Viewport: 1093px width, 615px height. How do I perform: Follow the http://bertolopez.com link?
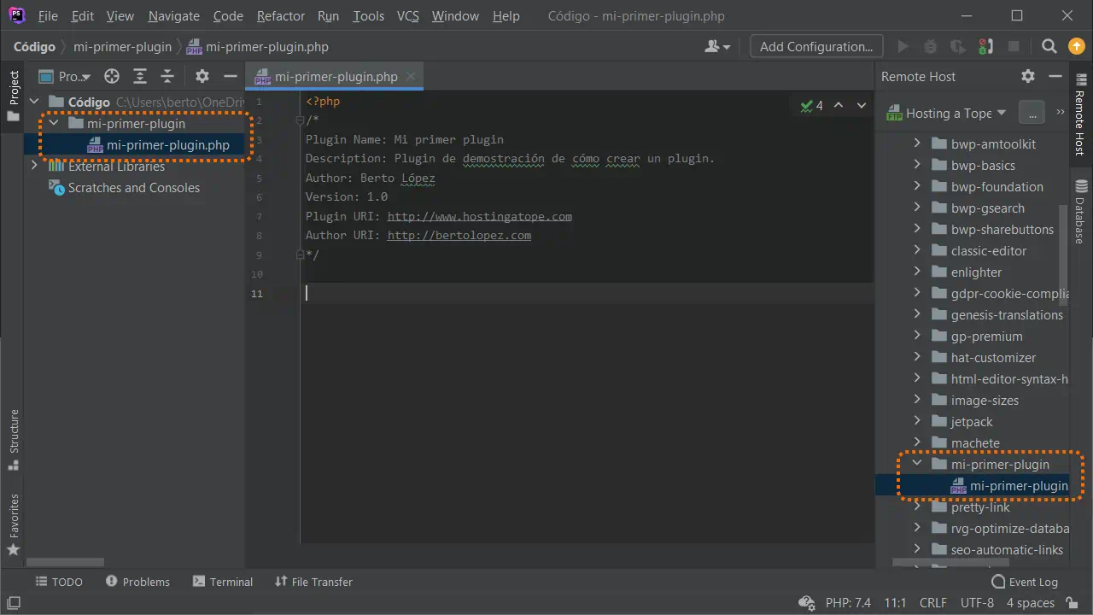click(x=459, y=235)
